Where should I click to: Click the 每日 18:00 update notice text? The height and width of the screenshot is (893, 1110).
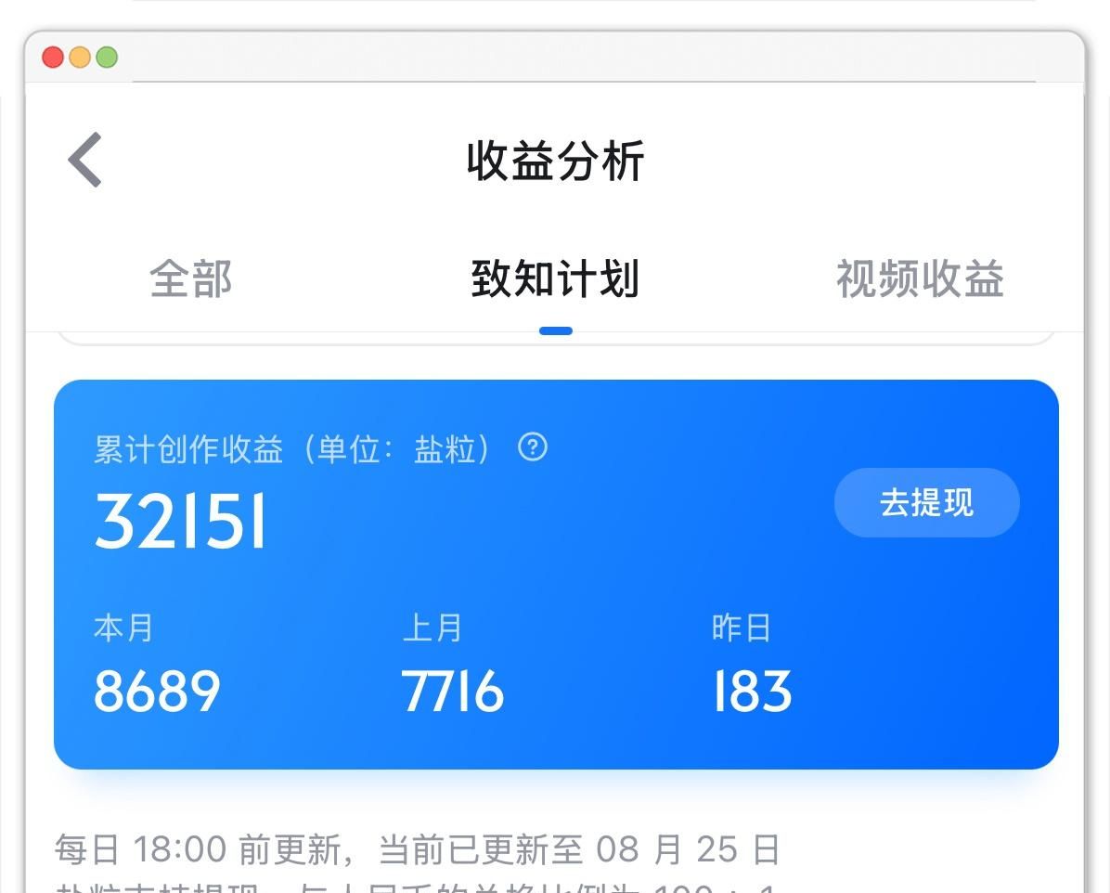[418, 849]
